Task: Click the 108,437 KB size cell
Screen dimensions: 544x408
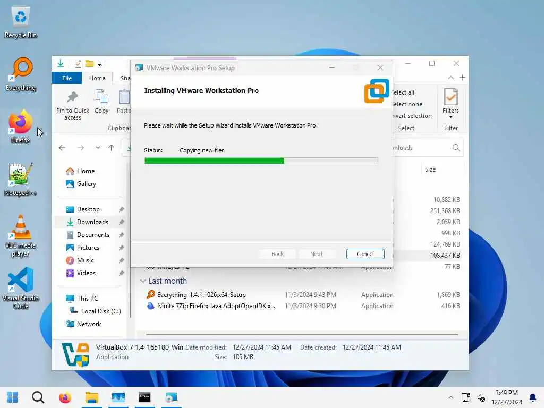Action: click(x=445, y=256)
